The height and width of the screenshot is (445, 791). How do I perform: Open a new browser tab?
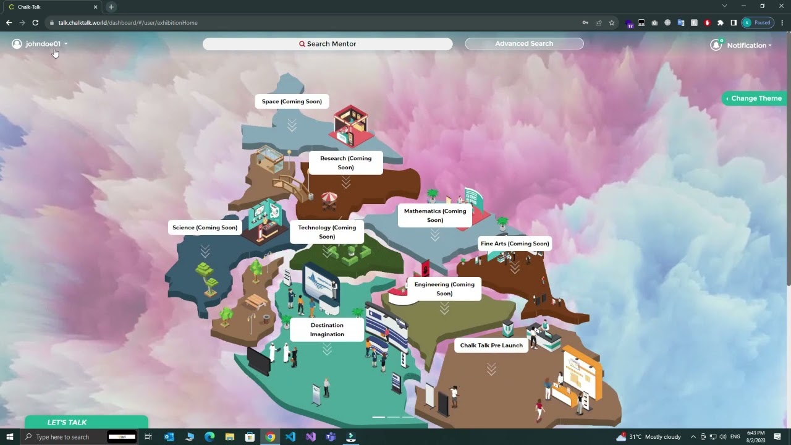111,7
